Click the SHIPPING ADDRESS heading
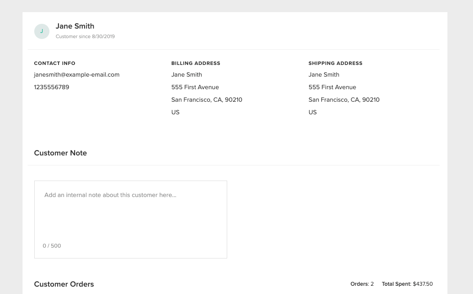 click(x=336, y=63)
